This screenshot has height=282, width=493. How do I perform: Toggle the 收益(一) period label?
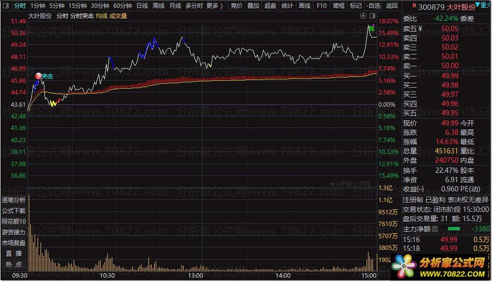coord(413,189)
